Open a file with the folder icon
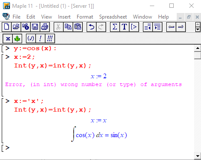This screenshot has width=201, height=160. 16,27
